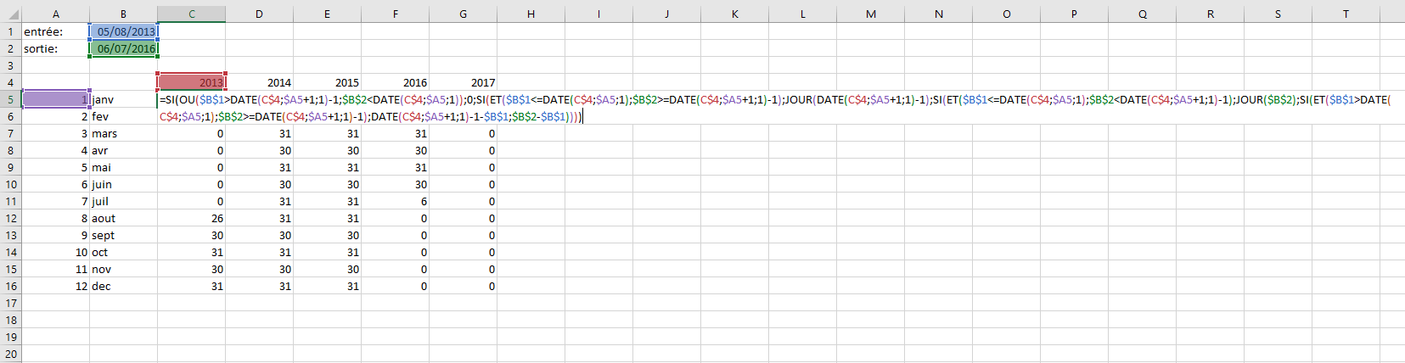This screenshot has height=363, width=1405.
Task: Select column header A
Action: (55, 14)
